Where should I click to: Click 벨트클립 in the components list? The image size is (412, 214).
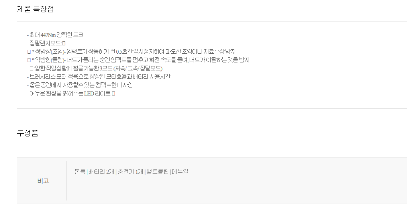[158, 172]
